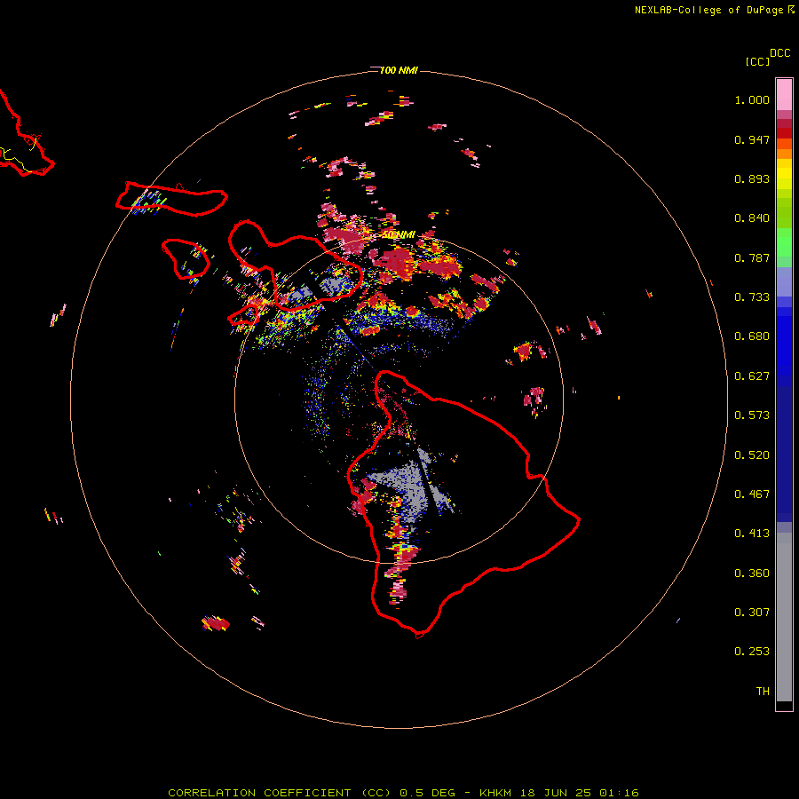Select the 0.573 scale value

coord(752,415)
